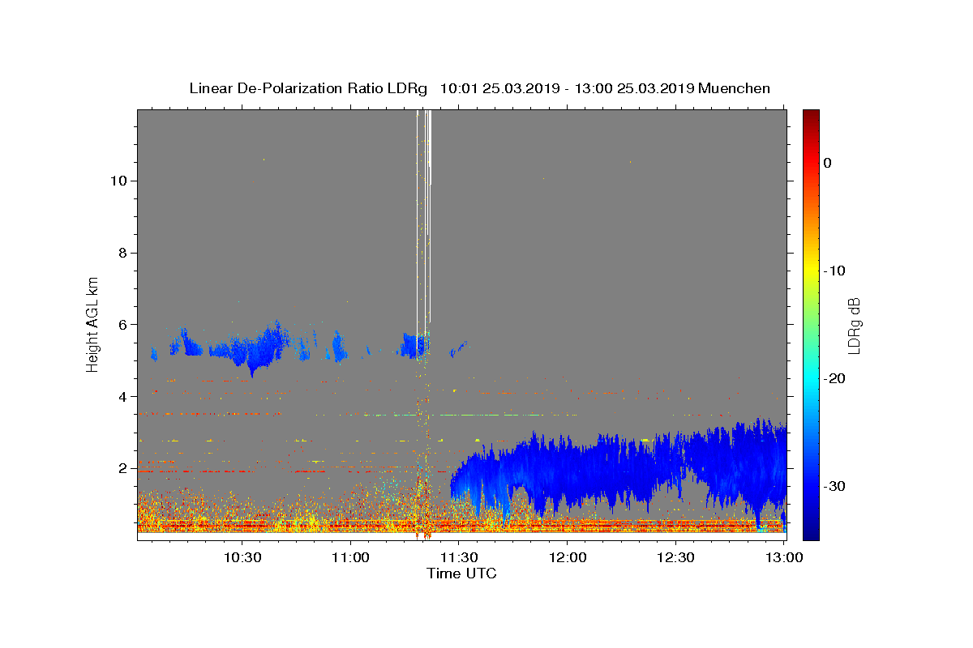Screen dimensions: 973x648
Task: Click the colorbar value -30
Action: click(x=834, y=486)
